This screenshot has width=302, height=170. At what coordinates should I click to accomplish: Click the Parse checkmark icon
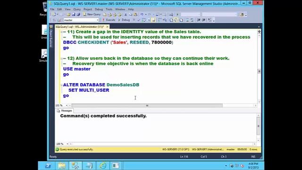click(x=139, y=20)
